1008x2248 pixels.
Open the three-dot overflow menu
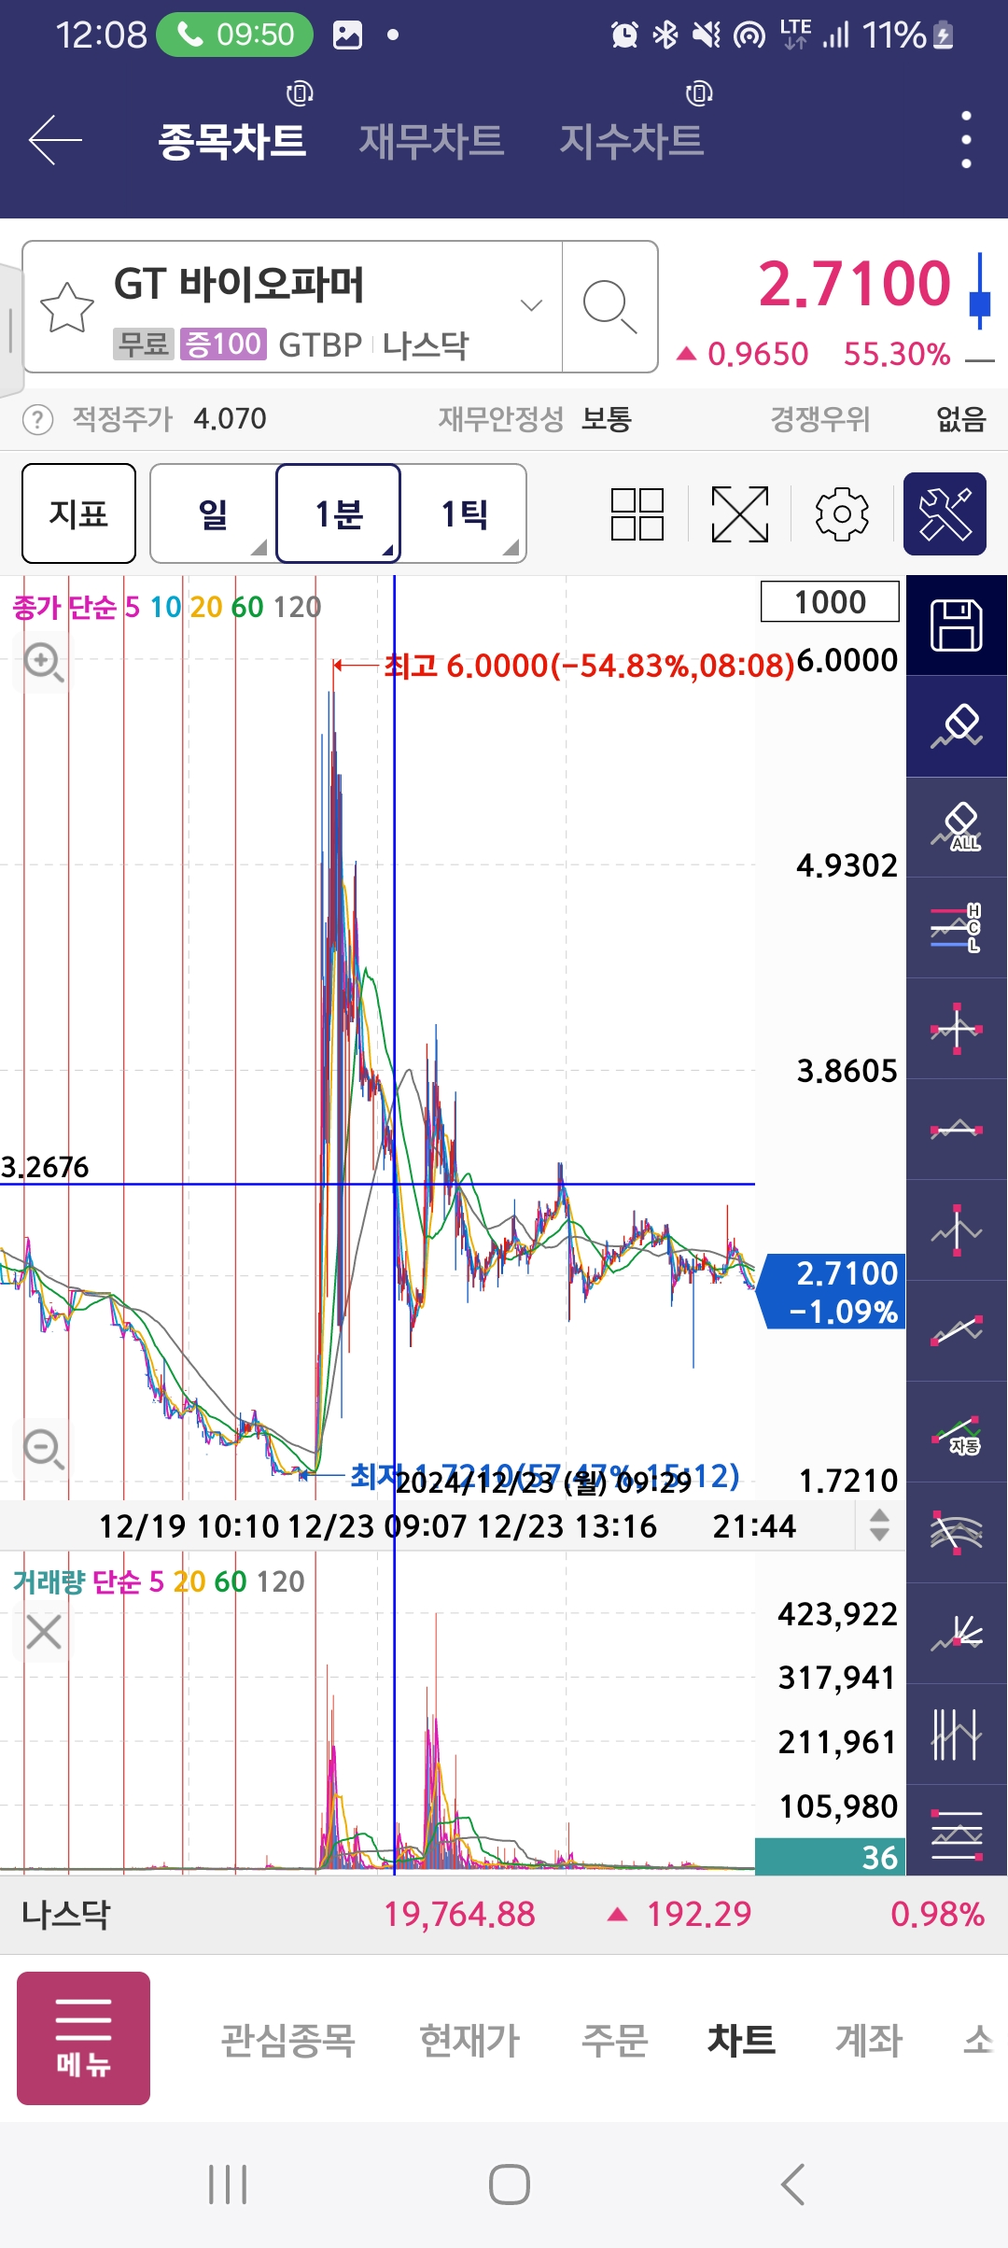click(966, 140)
